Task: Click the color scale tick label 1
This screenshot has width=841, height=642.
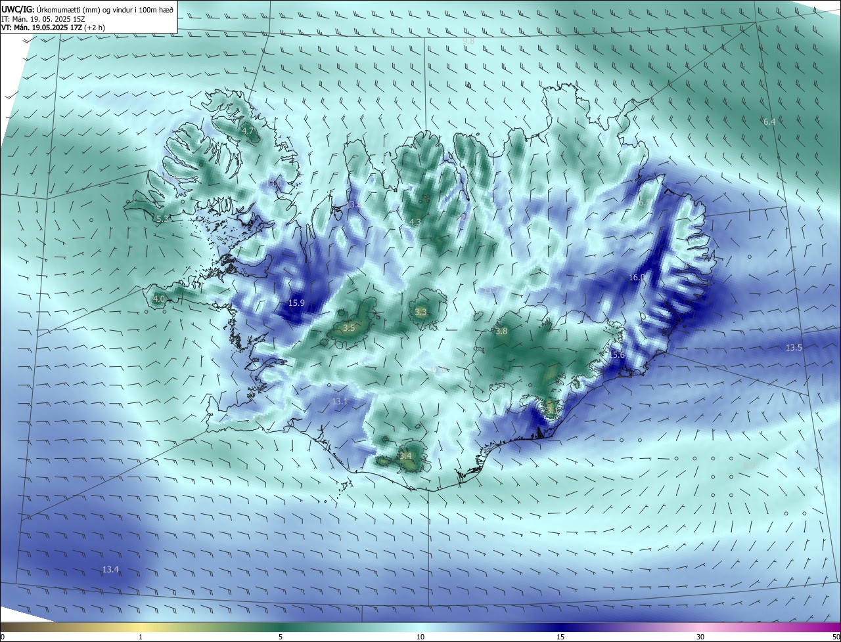Action: (141, 637)
